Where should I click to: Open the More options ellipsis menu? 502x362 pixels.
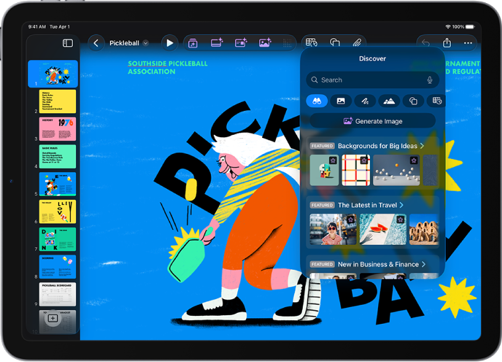pos(468,43)
